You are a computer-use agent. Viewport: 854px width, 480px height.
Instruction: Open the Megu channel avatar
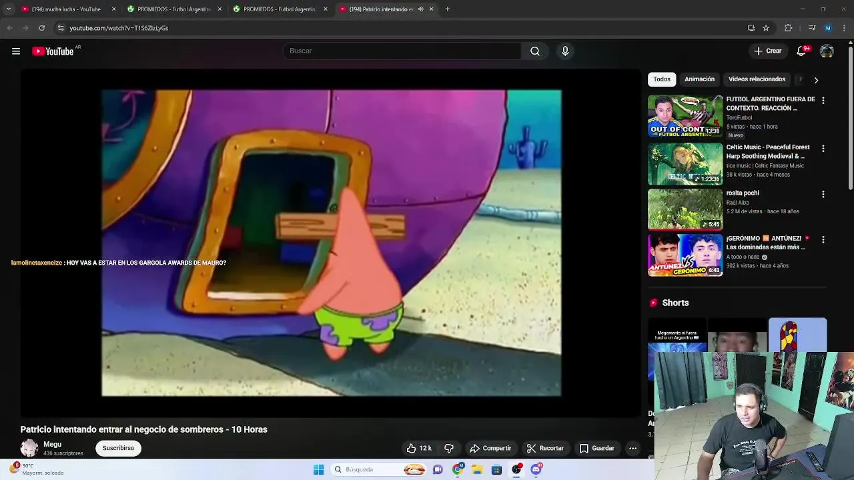click(29, 448)
